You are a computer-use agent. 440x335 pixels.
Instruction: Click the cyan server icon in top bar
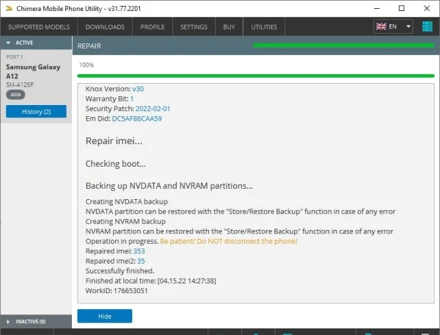coord(427,27)
